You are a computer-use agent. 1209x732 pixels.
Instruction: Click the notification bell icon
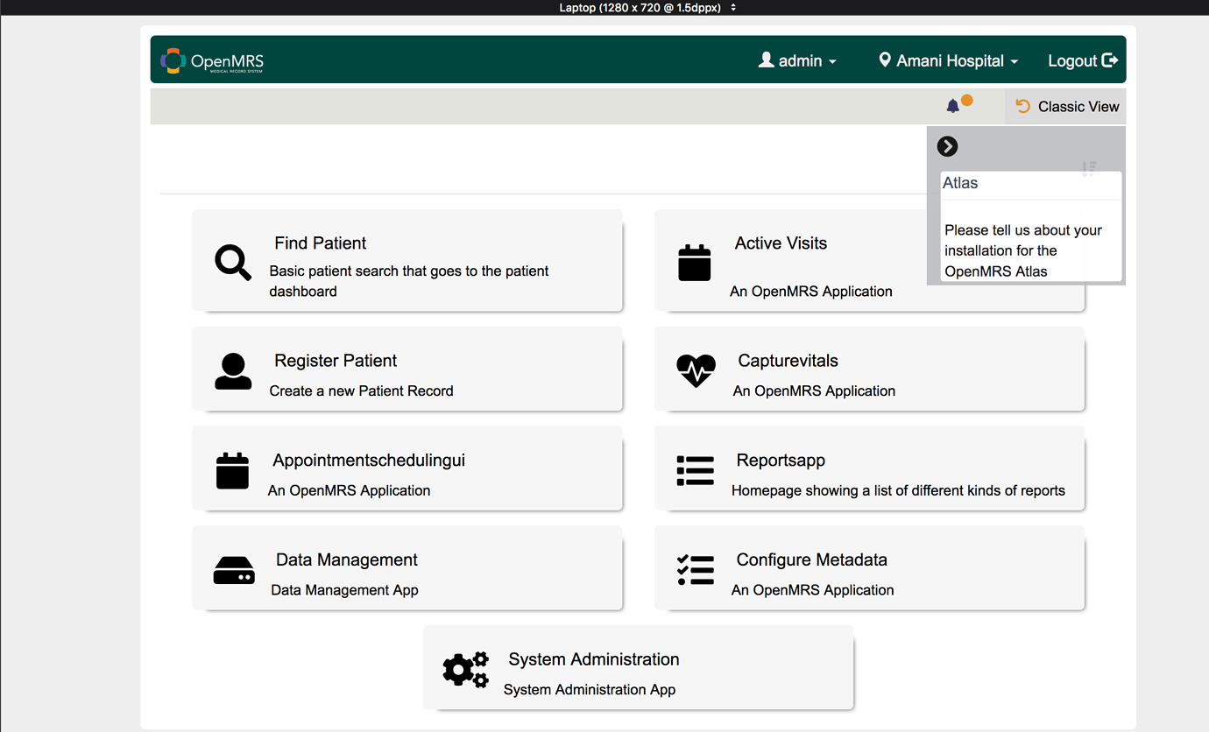[x=954, y=105]
